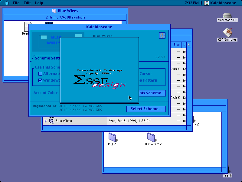
Task: Click the Blue Wires folder icon in list
Action: click(51, 121)
